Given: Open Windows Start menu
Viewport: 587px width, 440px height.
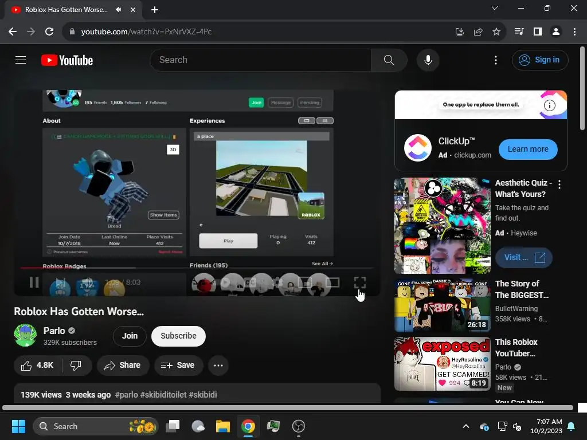Looking at the screenshot, I should 18,426.
